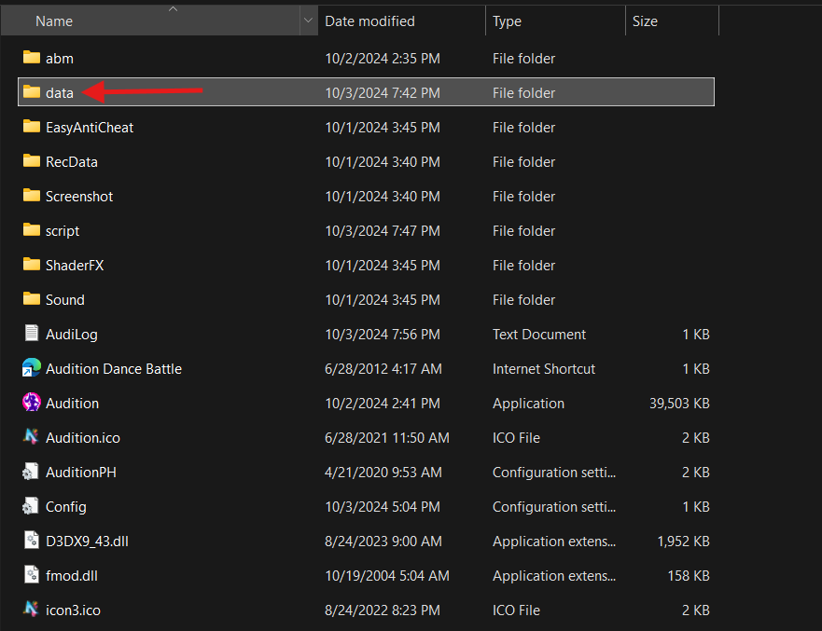Select the abm folder name
This screenshot has height=631, width=822.
pyautogui.click(x=60, y=58)
